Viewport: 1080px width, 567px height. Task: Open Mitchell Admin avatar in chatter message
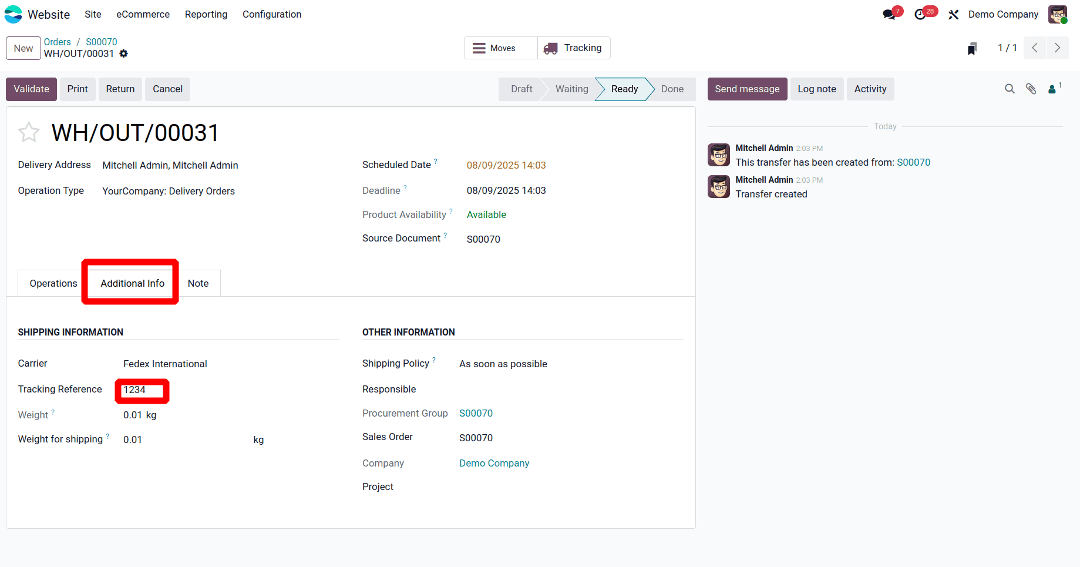click(x=718, y=155)
